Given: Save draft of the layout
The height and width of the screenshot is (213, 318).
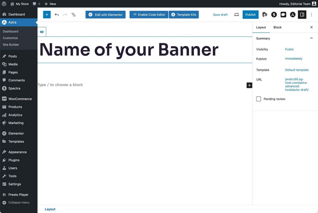Looking at the screenshot, I should tap(220, 15).
